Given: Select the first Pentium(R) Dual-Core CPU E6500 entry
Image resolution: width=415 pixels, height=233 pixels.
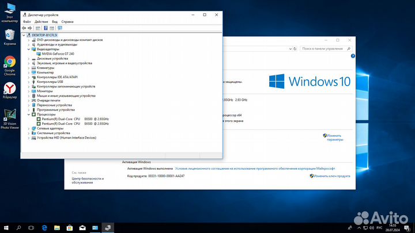Looking at the screenshot, I should click(75, 119).
